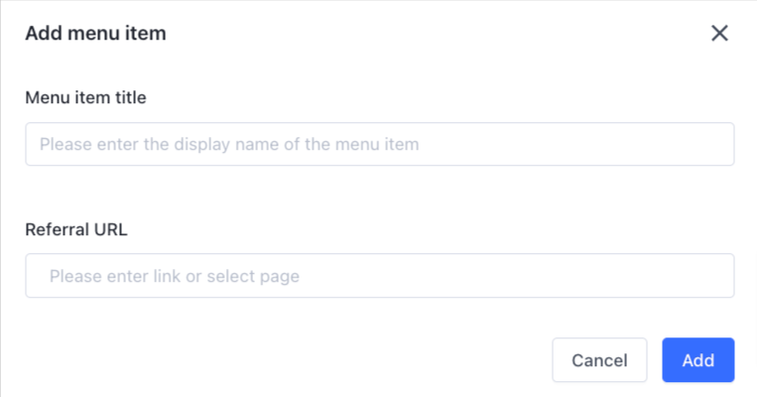Viewport: 757px width, 397px height.
Task: Activate the 'Please enter link' box
Action: click(379, 276)
